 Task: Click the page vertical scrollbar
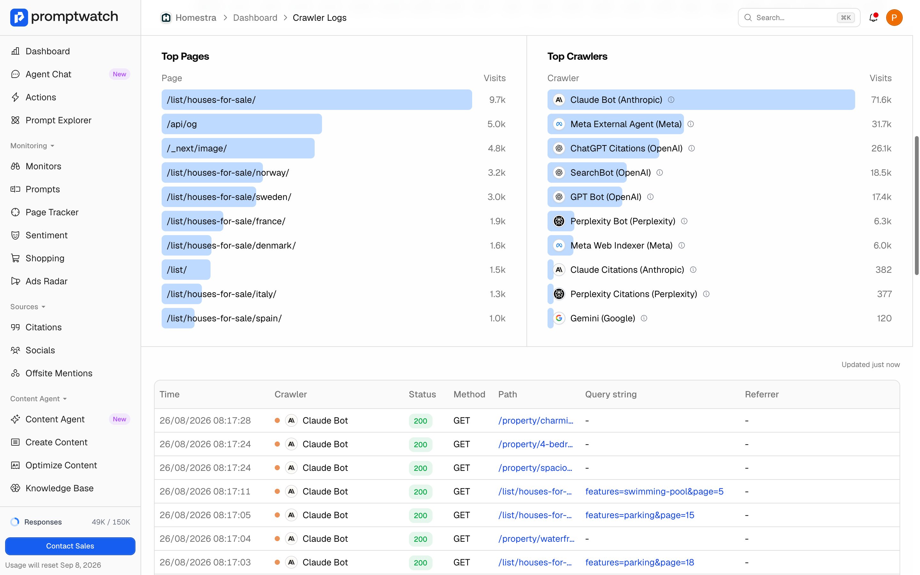coord(916,205)
